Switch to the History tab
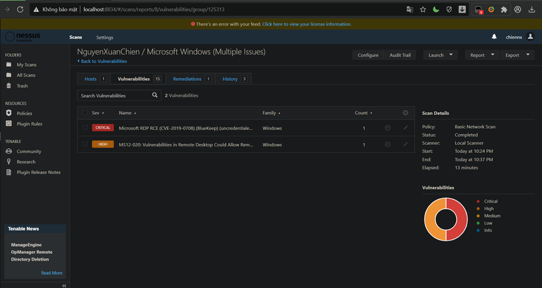Image resolution: width=542 pixels, height=288 pixels. click(x=230, y=79)
